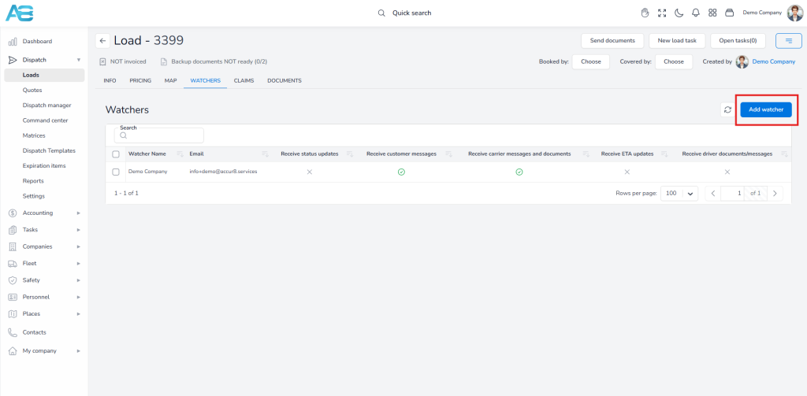The image size is (807, 396).
Task: Switch to the MAP tab
Action: pyautogui.click(x=170, y=81)
